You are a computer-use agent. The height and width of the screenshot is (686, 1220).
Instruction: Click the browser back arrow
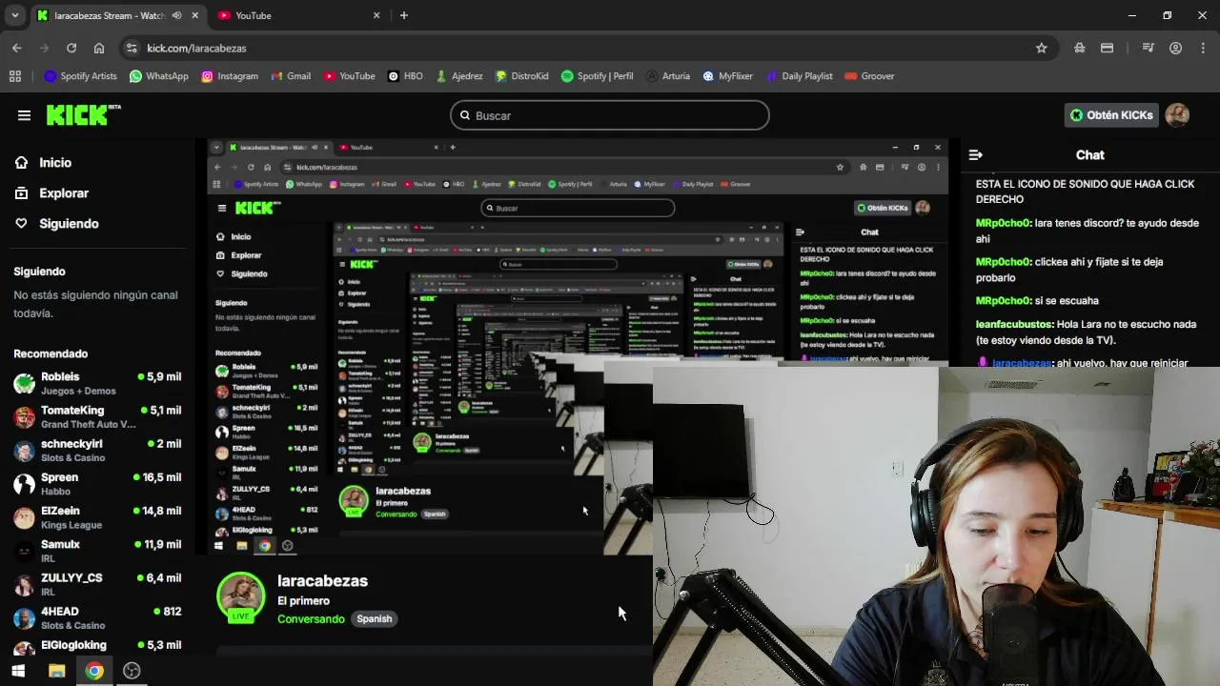17,48
